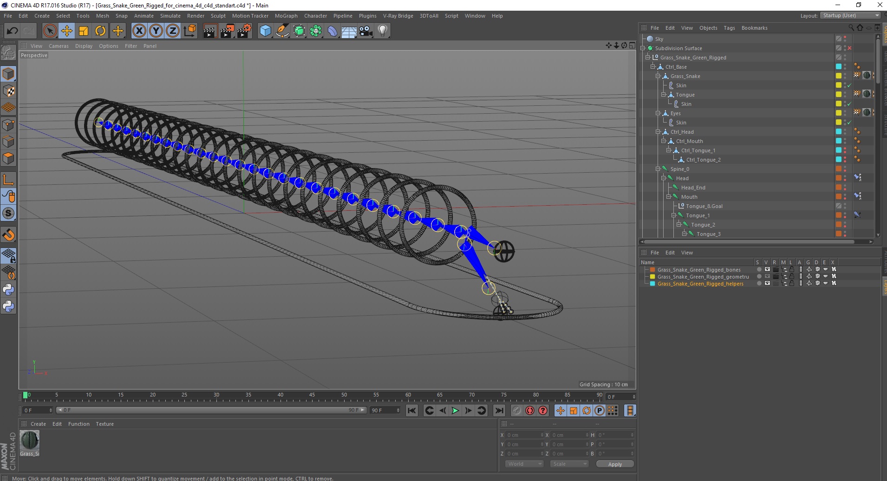Add a Camera object

coord(366,31)
